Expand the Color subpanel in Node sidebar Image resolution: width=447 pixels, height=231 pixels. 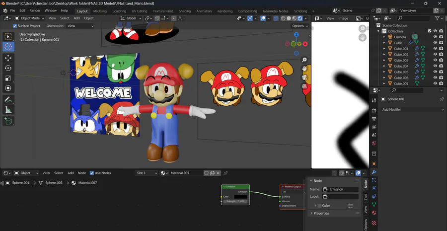(x=315, y=206)
